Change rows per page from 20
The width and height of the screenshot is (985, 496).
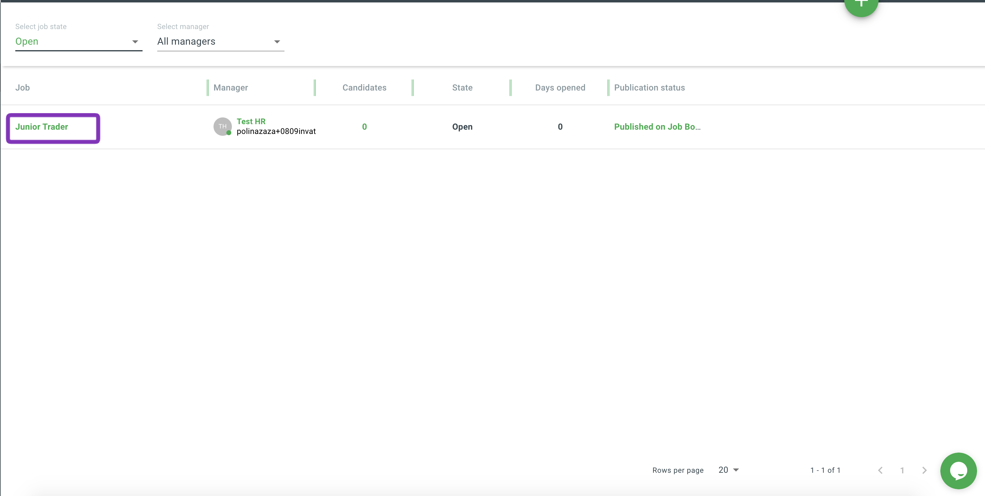tap(728, 470)
